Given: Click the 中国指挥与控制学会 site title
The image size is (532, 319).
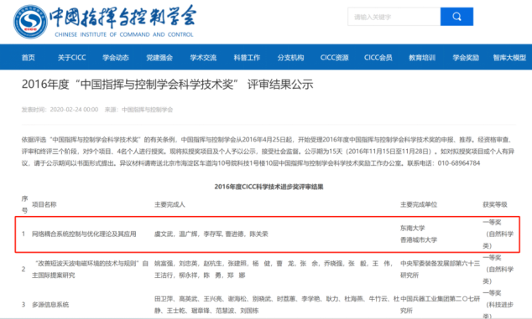Looking at the screenshot, I should coord(123,17).
